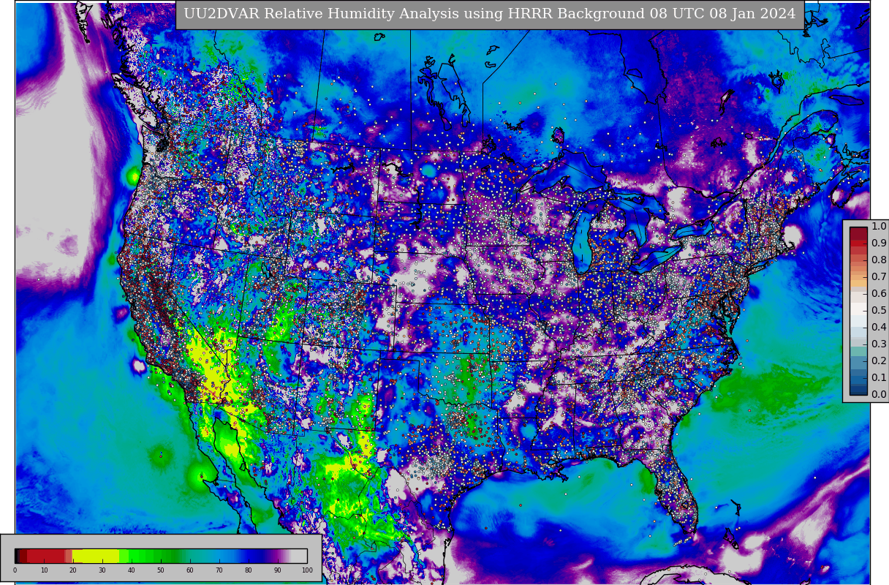Screen dimensions: 889x585
Task: Click the 10 tick label of humidity colorbar
Action: tap(44, 570)
